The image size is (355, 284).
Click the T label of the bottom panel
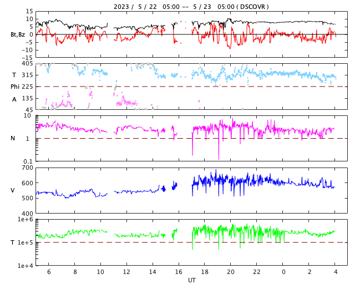coord(13,242)
